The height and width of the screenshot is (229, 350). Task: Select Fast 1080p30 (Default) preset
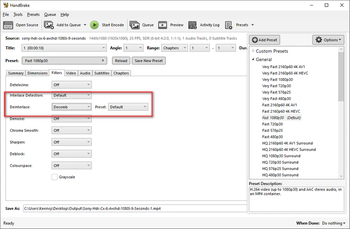point(281,118)
